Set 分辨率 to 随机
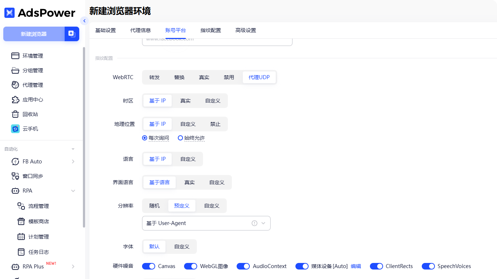The image size is (497, 279). (x=154, y=206)
